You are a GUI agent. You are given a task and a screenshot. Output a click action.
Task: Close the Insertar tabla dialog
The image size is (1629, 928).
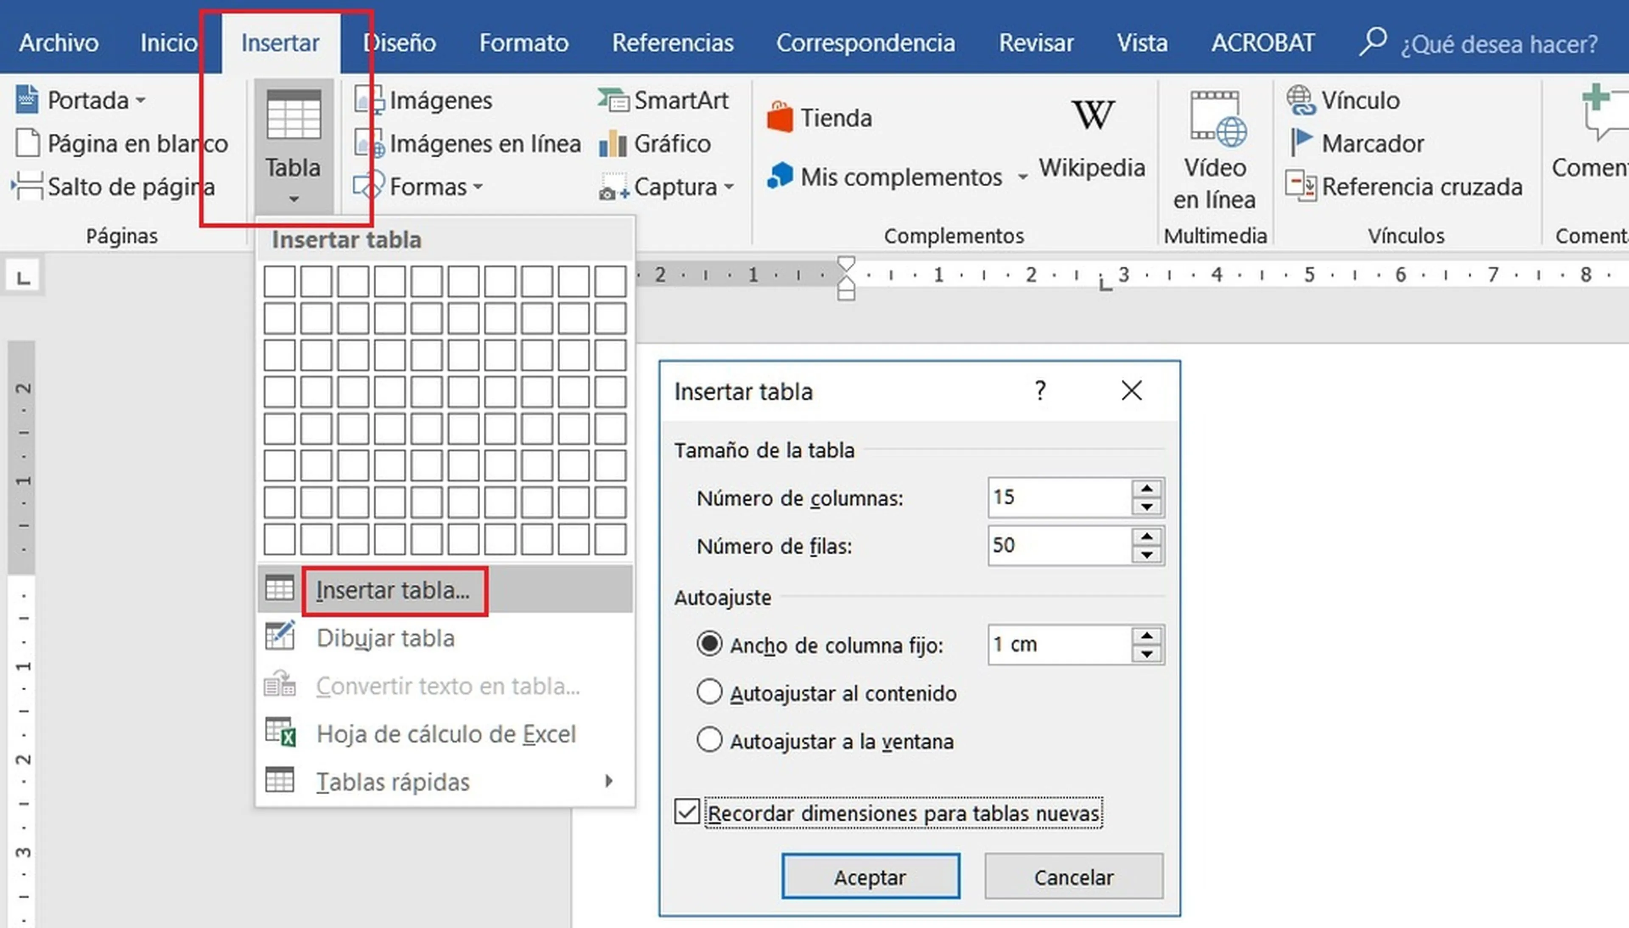tap(1131, 390)
